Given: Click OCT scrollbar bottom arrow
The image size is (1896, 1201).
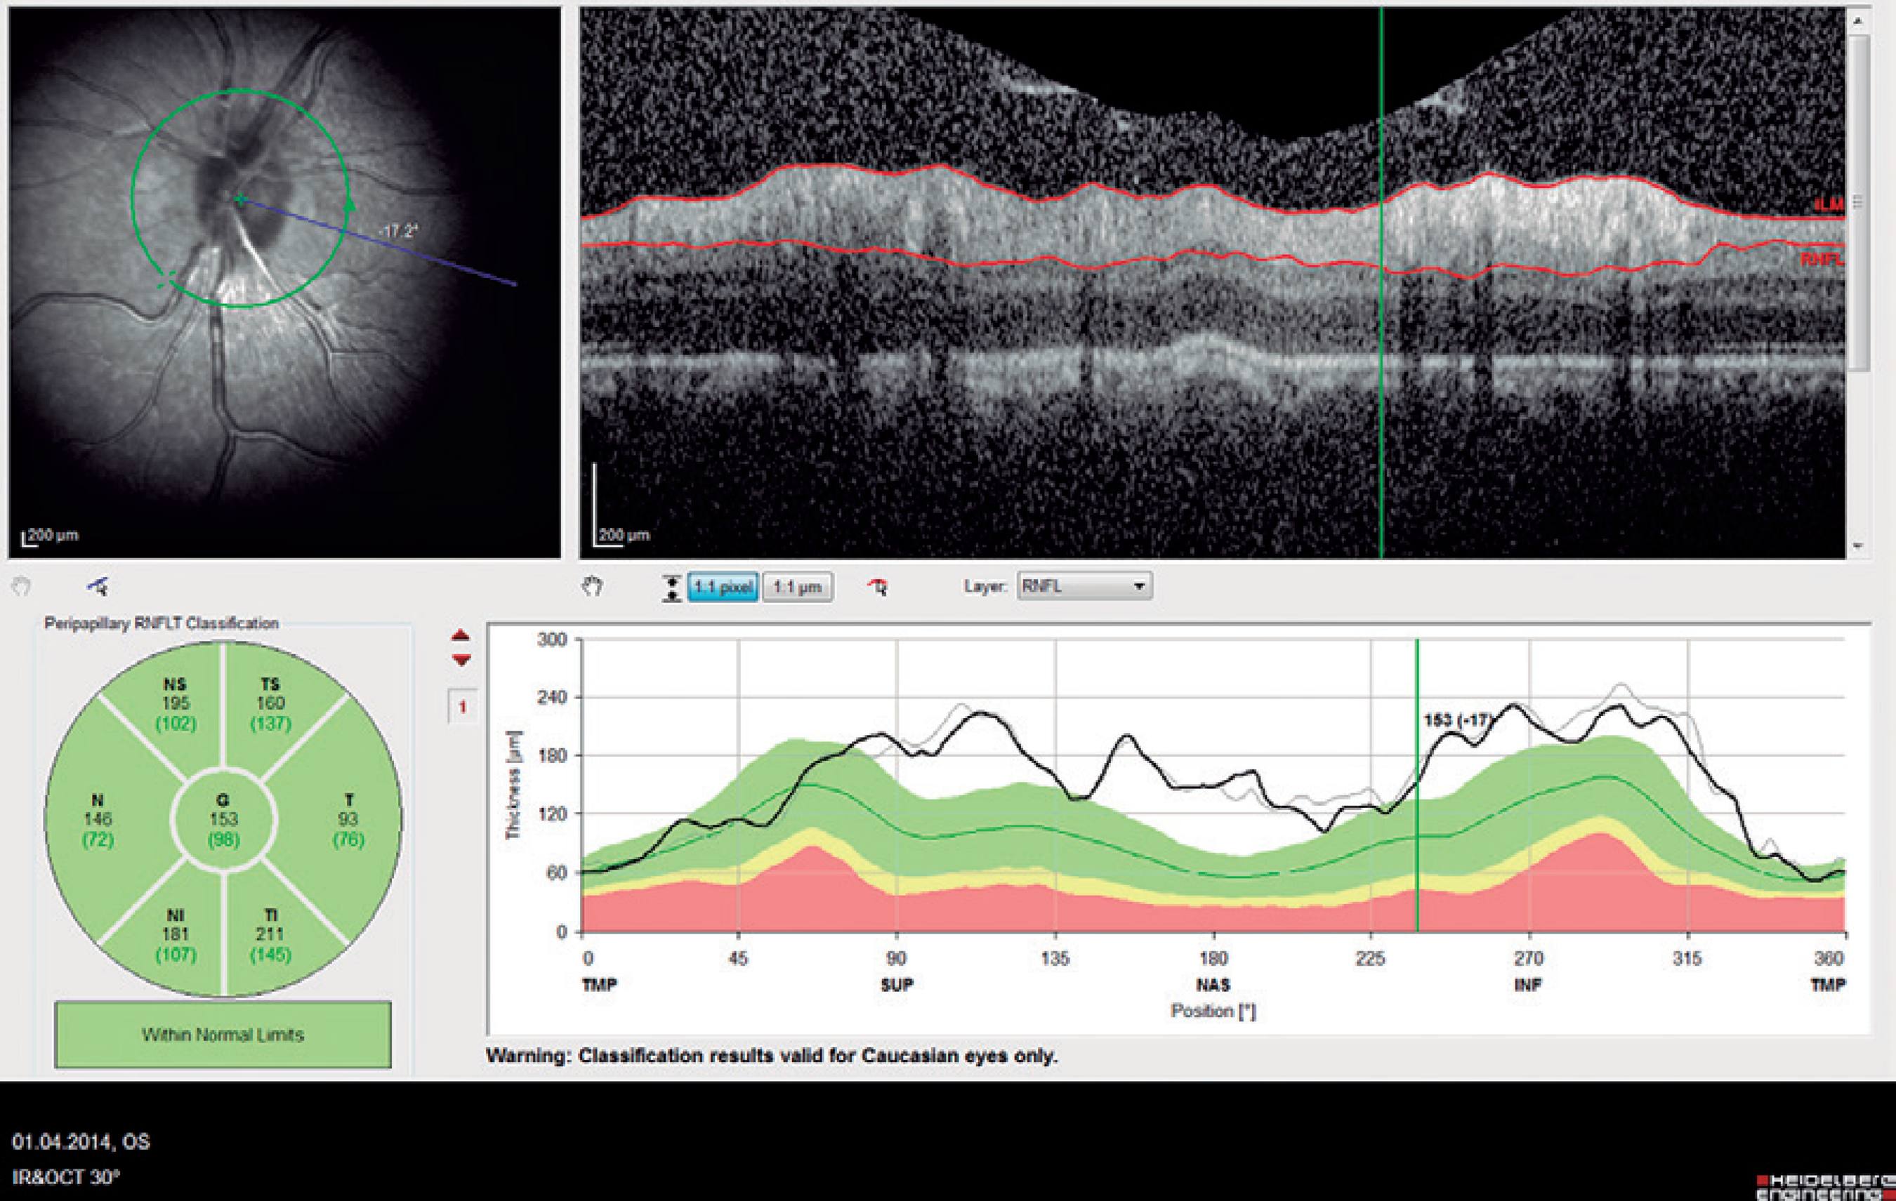Looking at the screenshot, I should (1858, 545).
